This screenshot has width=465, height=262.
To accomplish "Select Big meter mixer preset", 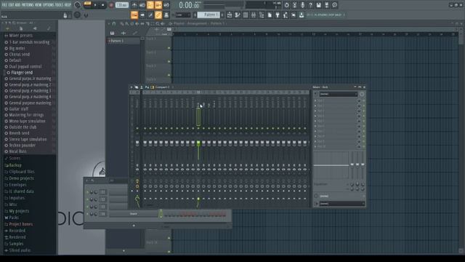I will [x=17, y=49].
